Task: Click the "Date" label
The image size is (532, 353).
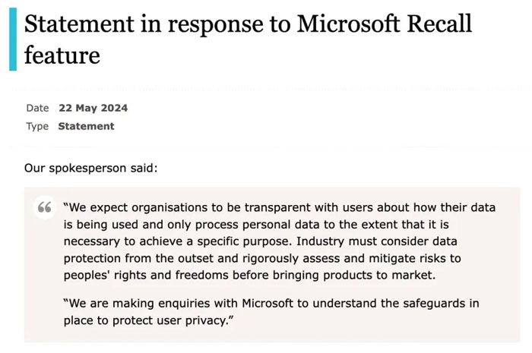Action: click(x=37, y=109)
